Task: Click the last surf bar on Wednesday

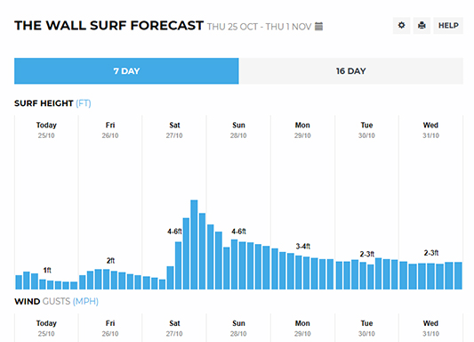Action: coord(458,276)
